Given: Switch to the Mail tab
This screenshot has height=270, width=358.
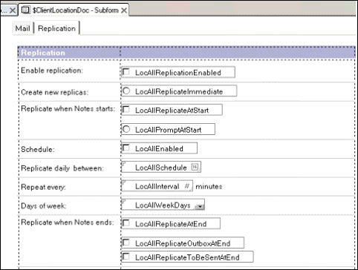Looking at the screenshot, I should click(22, 28).
